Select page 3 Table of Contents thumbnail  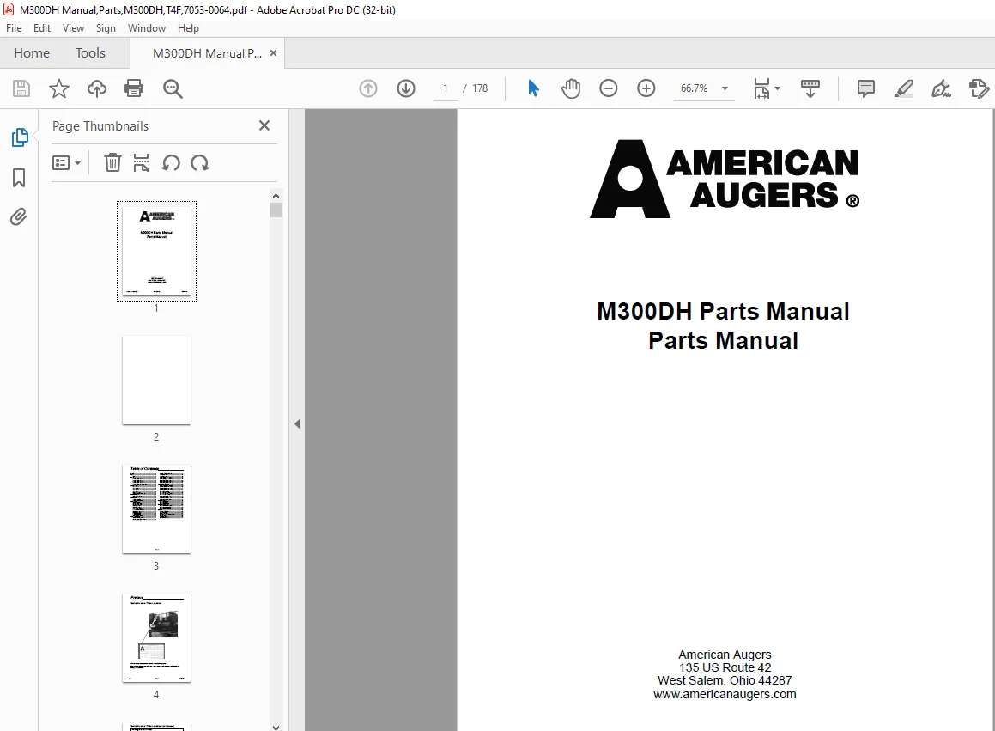pos(157,509)
